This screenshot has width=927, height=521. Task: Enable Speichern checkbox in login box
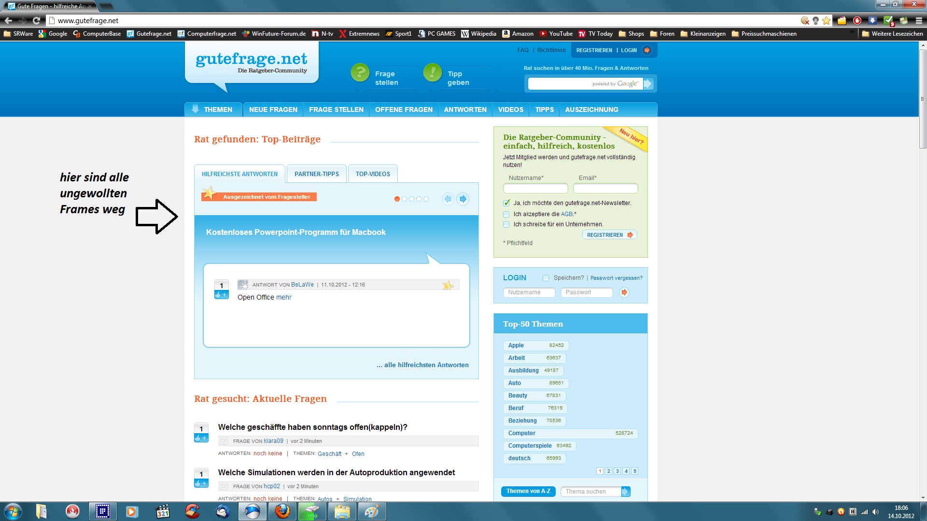546,278
